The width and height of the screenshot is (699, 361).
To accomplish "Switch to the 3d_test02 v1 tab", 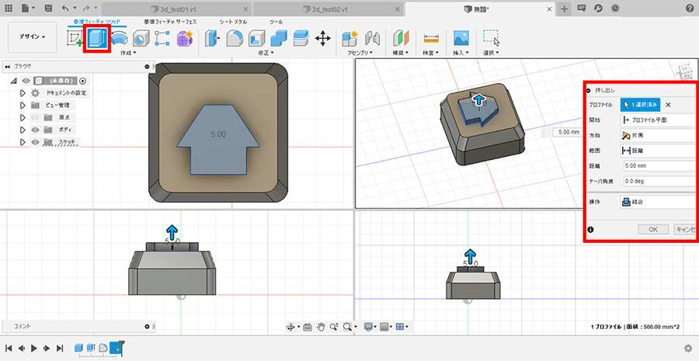I will (329, 9).
